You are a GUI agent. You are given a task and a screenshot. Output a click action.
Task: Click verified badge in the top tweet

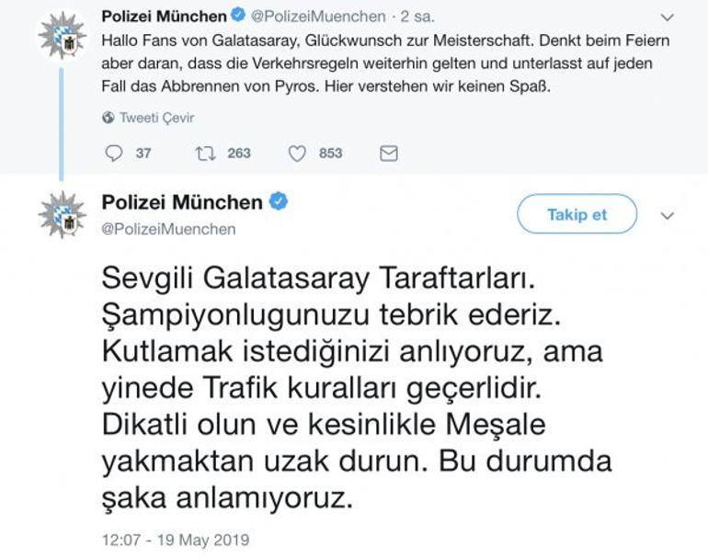238,16
